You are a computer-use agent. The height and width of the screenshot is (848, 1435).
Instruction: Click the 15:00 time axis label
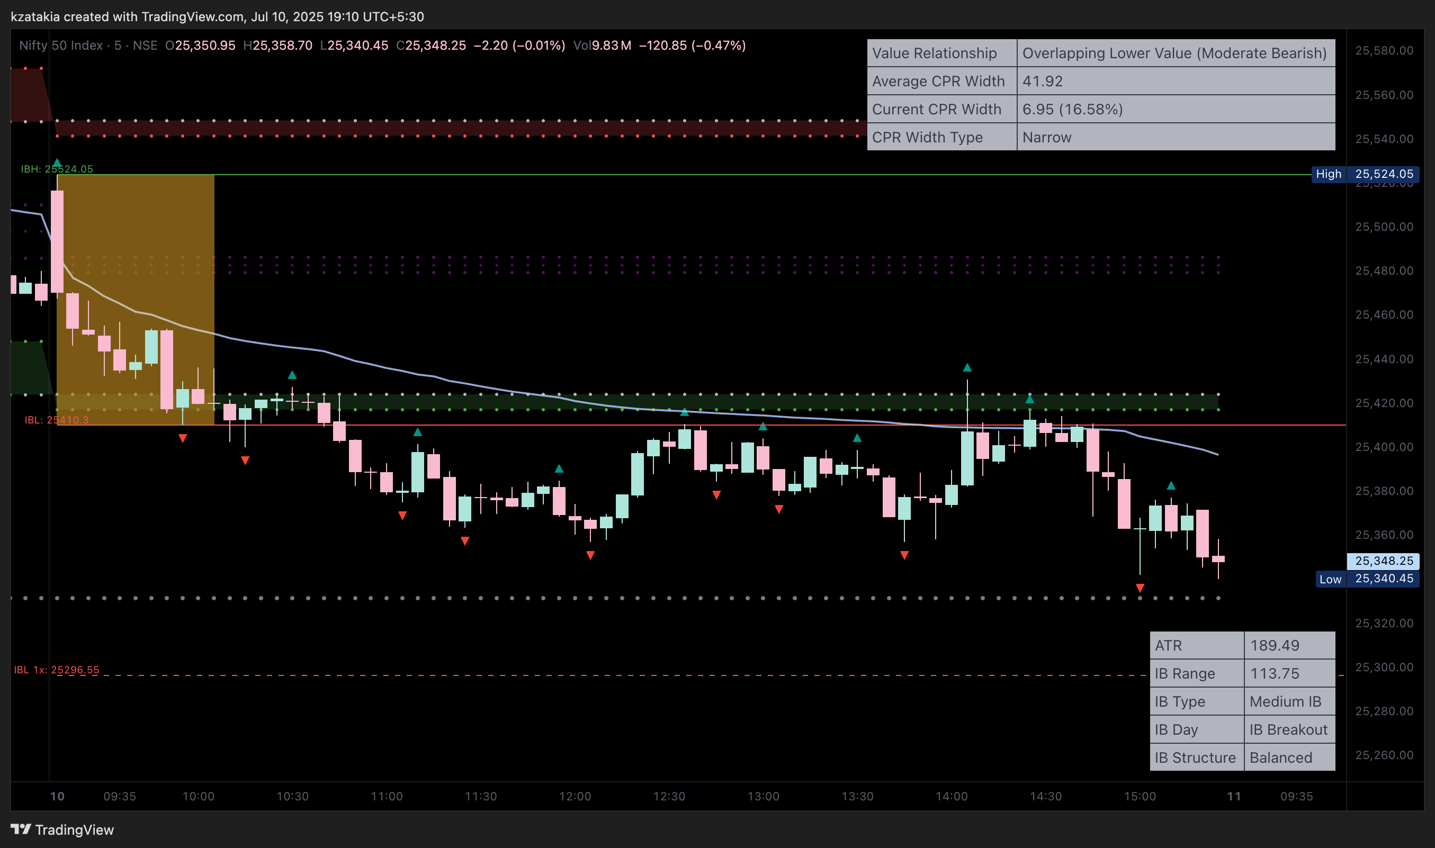coord(1140,796)
